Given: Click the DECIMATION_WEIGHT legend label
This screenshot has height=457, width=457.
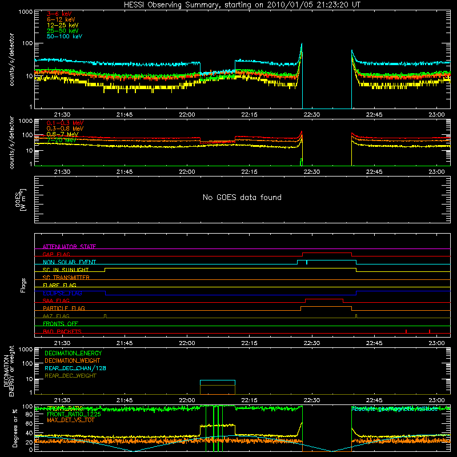Looking at the screenshot, I should click(x=73, y=361).
